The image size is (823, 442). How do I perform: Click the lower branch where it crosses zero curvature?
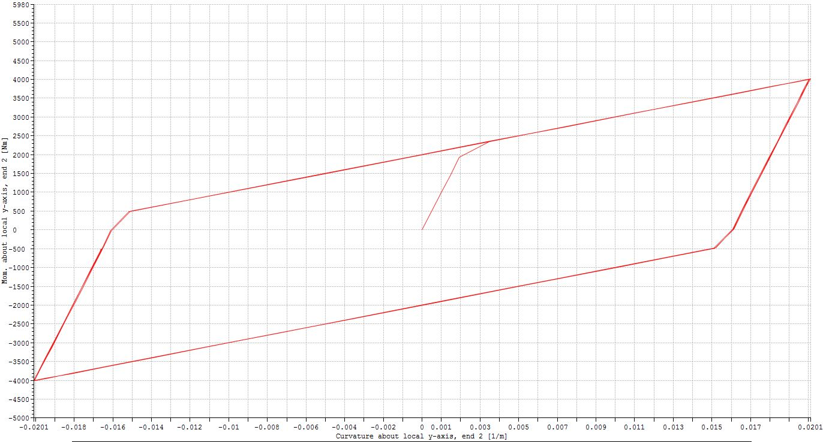coord(422,305)
